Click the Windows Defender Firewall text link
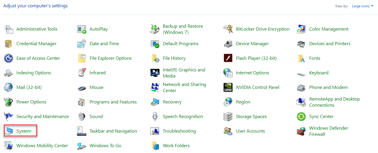Viewport: 378px width, 153px height. coord(329,131)
